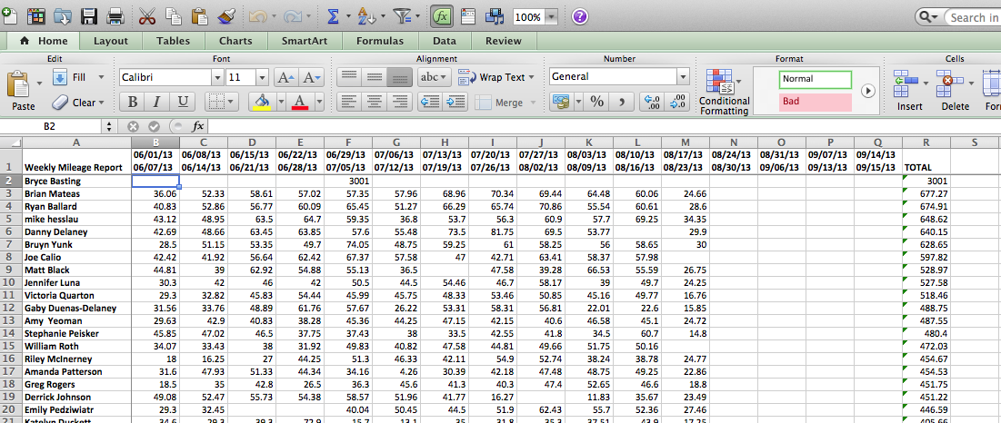Toggle Italic formatting

(157, 102)
